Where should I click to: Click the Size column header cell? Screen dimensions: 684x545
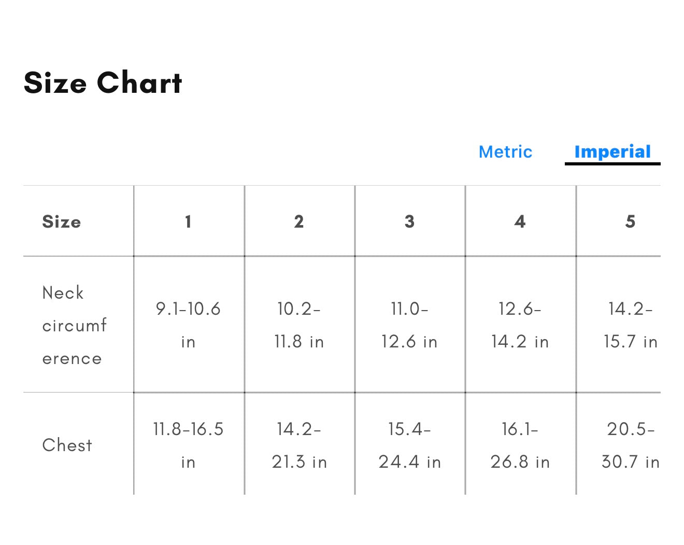point(78,221)
